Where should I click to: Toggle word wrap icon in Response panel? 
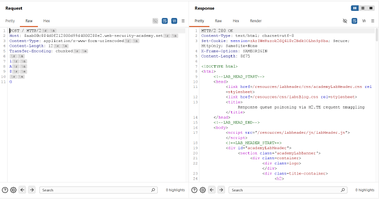(x=354, y=21)
